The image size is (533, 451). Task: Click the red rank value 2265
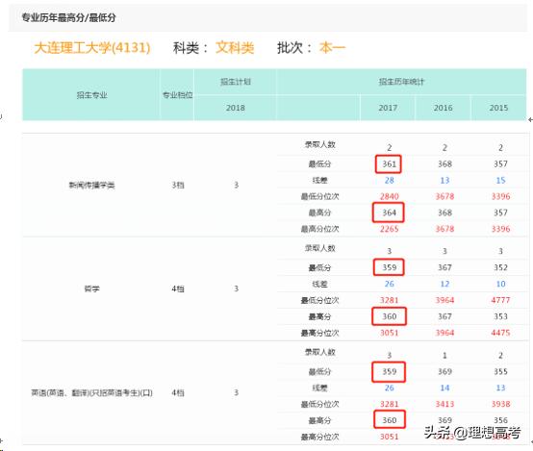(390, 229)
